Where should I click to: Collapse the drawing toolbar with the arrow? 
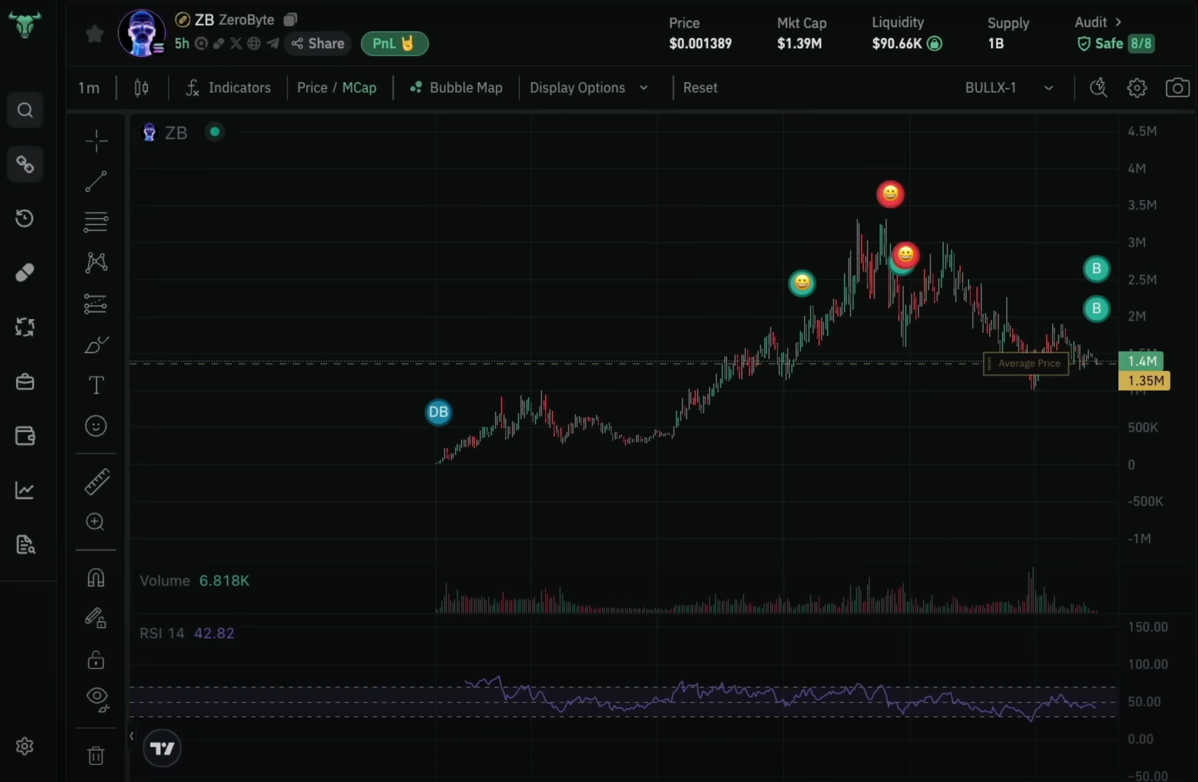(x=131, y=736)
